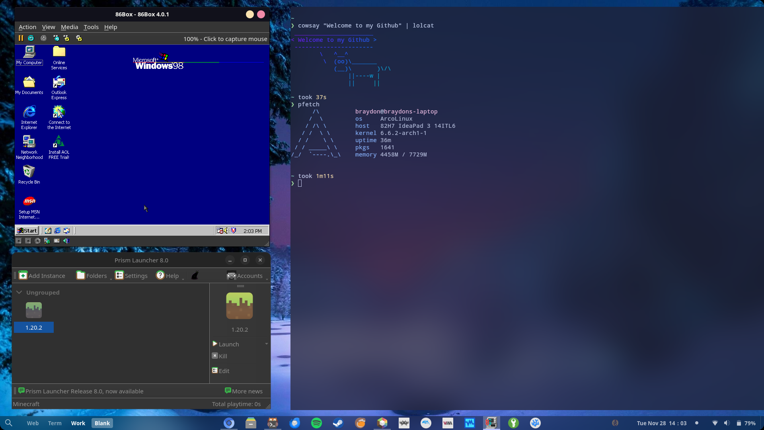Open 86Box machine settings gear icon

[x=79, y=38]
